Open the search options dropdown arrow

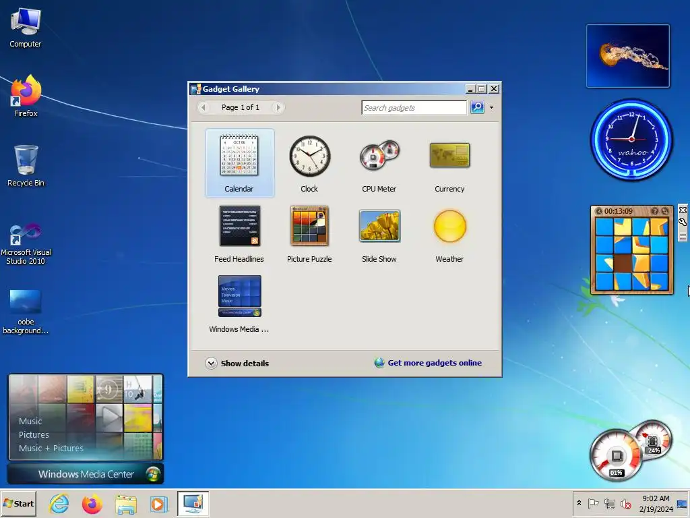[491, 107]
